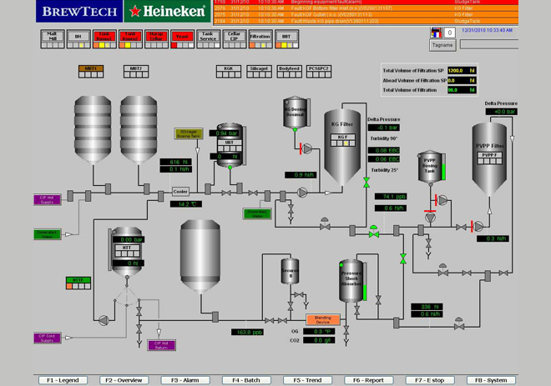Screen dimensions: 551x386
Task: Toggle the green valve below KG Filter
Action: pyautogui.click(x=366, y=183)
